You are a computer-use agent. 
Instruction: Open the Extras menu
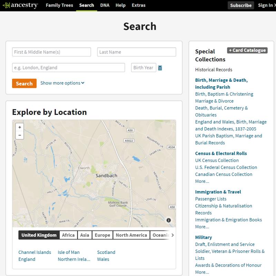point(139,5)
